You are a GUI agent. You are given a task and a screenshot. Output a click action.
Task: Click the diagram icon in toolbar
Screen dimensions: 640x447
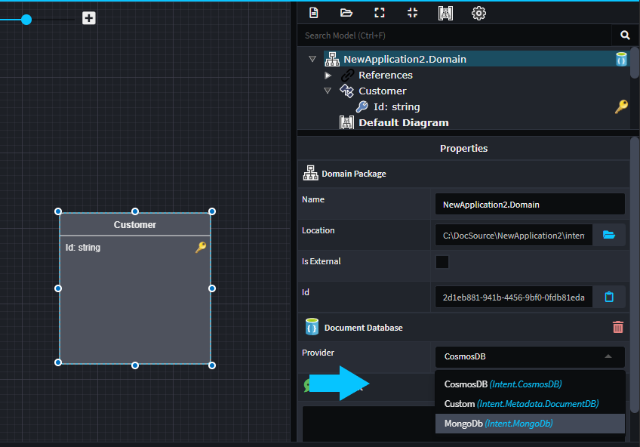click(445, 13)
